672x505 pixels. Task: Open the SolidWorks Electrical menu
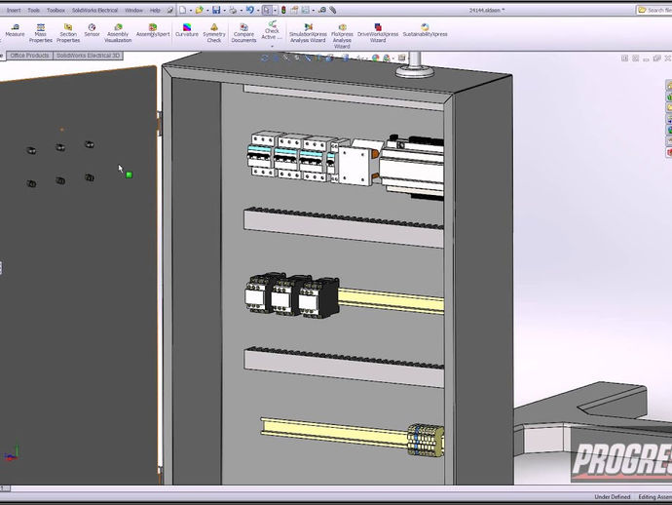coord(94,11)
